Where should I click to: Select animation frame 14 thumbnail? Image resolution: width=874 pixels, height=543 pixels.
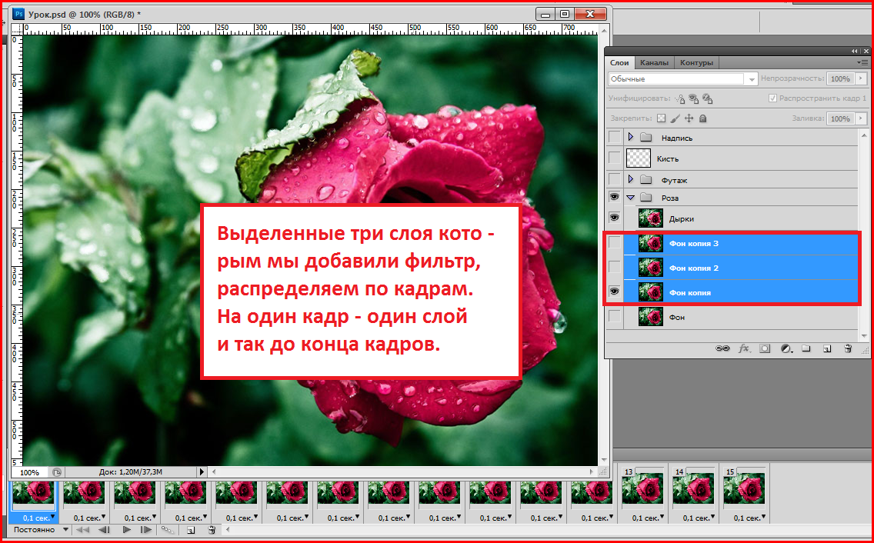click(x=693, y=489)
